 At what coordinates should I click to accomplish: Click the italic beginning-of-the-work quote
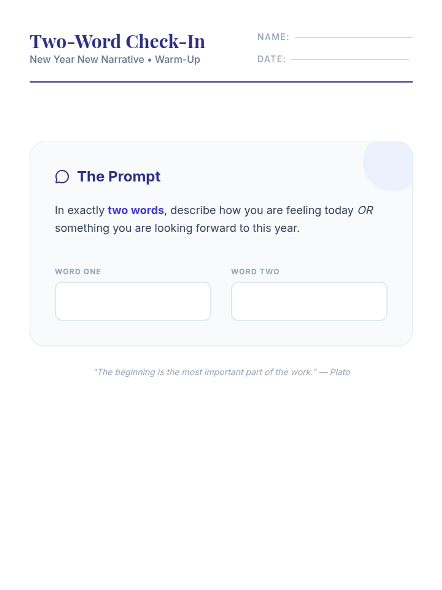pyautogui.click(x=205, y=372)
